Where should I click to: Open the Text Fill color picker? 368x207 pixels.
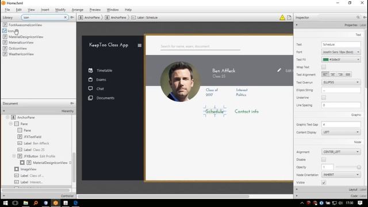pyautogui.click(x=341, y=60)
